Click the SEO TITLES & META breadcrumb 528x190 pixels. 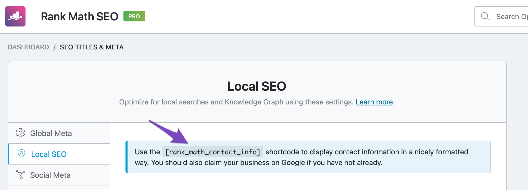click(x=92, y=47)
